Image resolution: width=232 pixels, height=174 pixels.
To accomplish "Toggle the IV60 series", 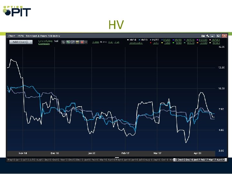I will coord(167,43).
